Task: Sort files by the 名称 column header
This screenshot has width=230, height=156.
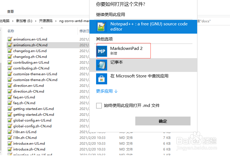Action: [x=11, y=31]
